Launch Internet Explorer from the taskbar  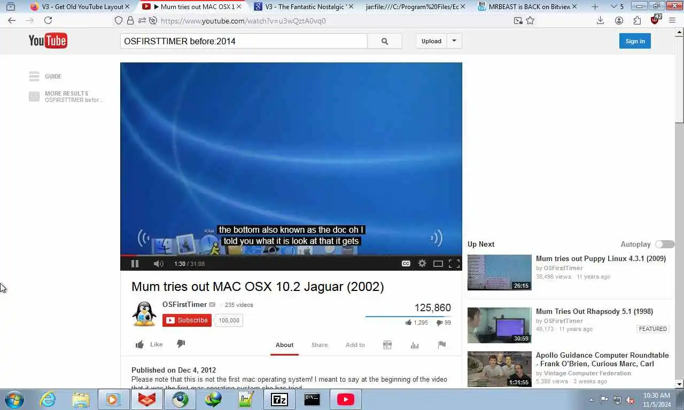[x=48, y=399]
